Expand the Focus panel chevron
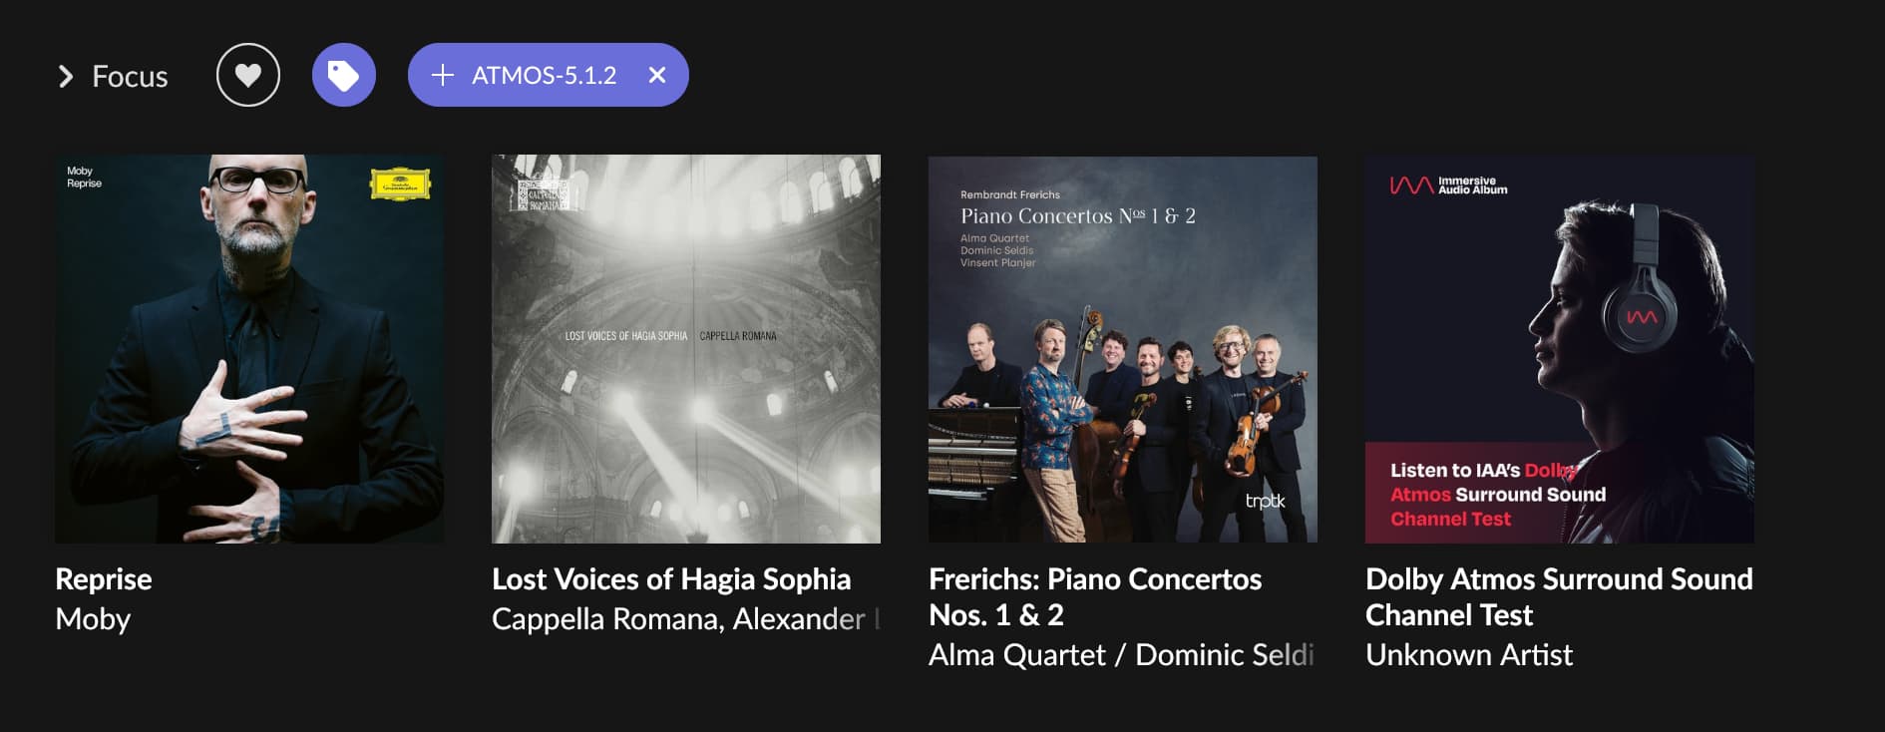 pyautogui.click(x=66, y=77)
